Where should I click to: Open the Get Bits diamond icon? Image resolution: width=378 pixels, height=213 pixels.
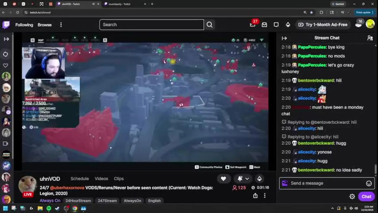point(288,25)
